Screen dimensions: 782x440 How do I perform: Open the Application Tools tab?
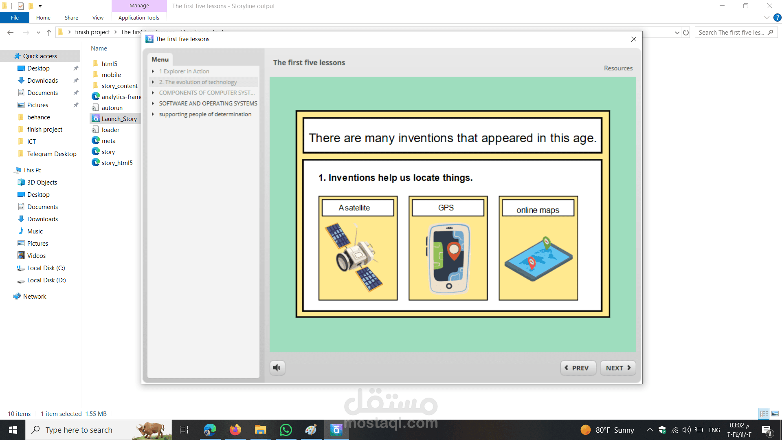click(138, 18)
